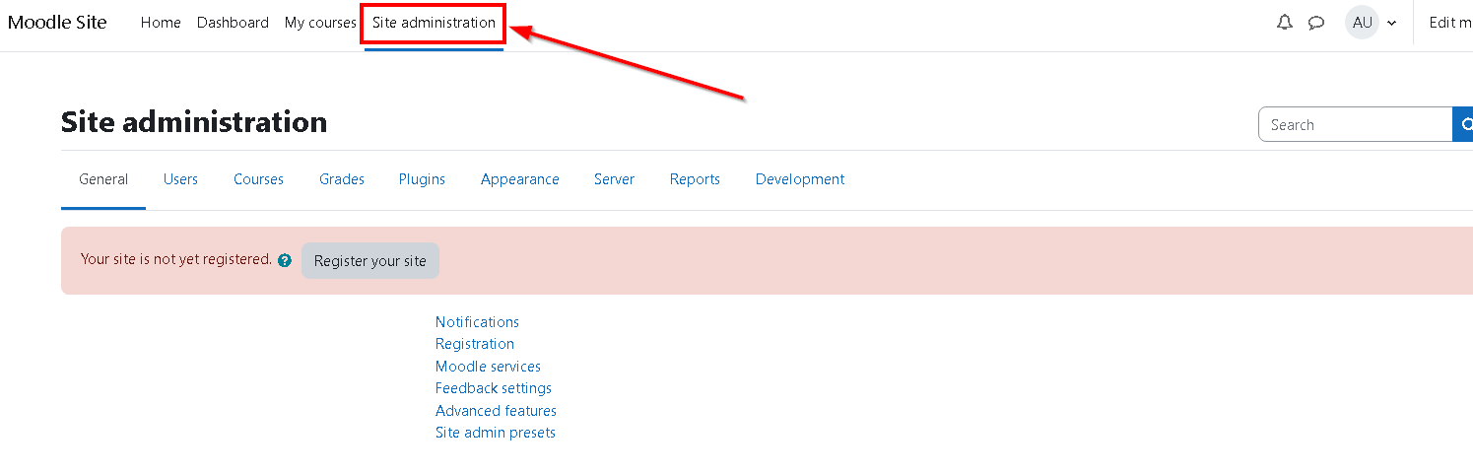
Task: Switch to the Courses tab
Action: 258,179
